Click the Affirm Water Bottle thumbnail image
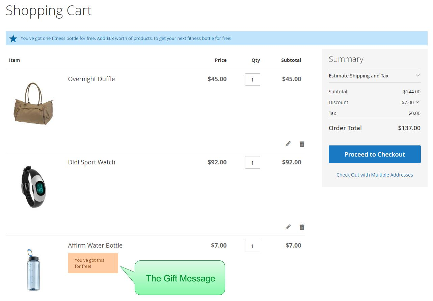 pyautogui.click(x=33, y=270)
